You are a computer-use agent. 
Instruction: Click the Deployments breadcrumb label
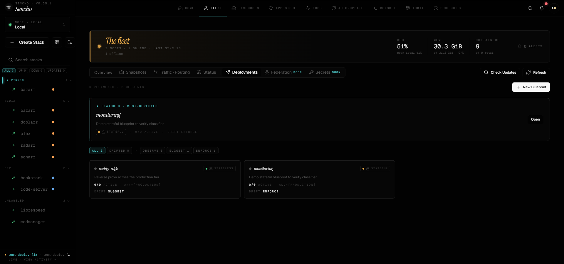102,87
